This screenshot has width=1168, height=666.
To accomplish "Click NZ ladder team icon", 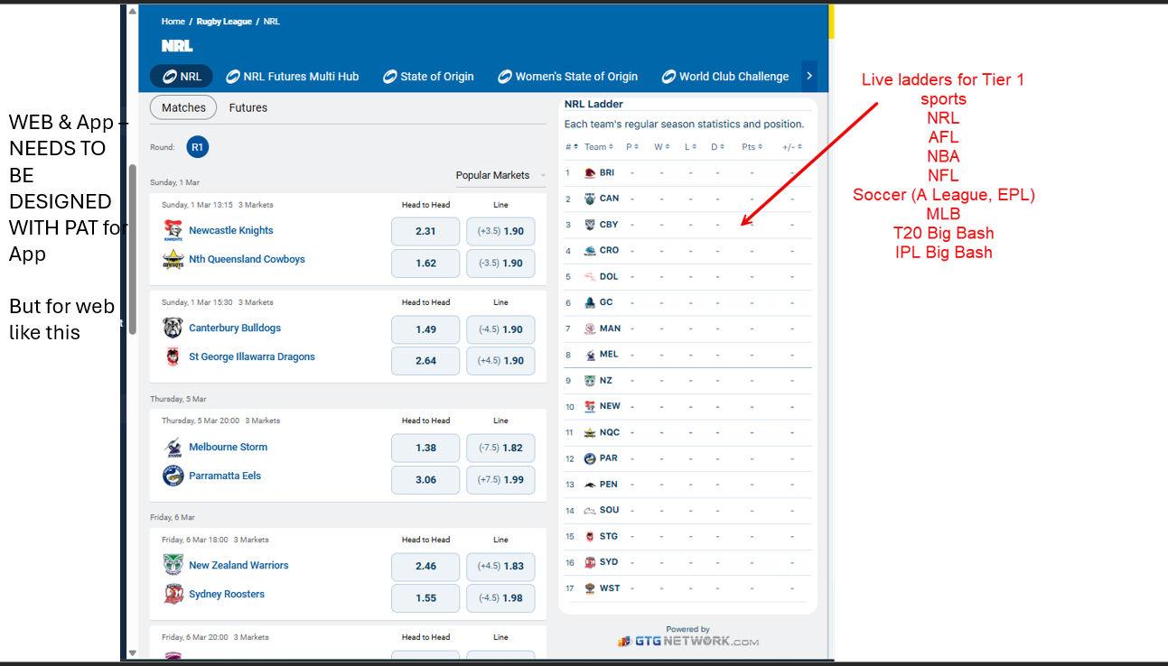I will click(x=590, y=381).
